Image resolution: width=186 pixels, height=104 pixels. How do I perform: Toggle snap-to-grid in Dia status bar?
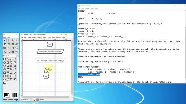(x=35, y=100)
